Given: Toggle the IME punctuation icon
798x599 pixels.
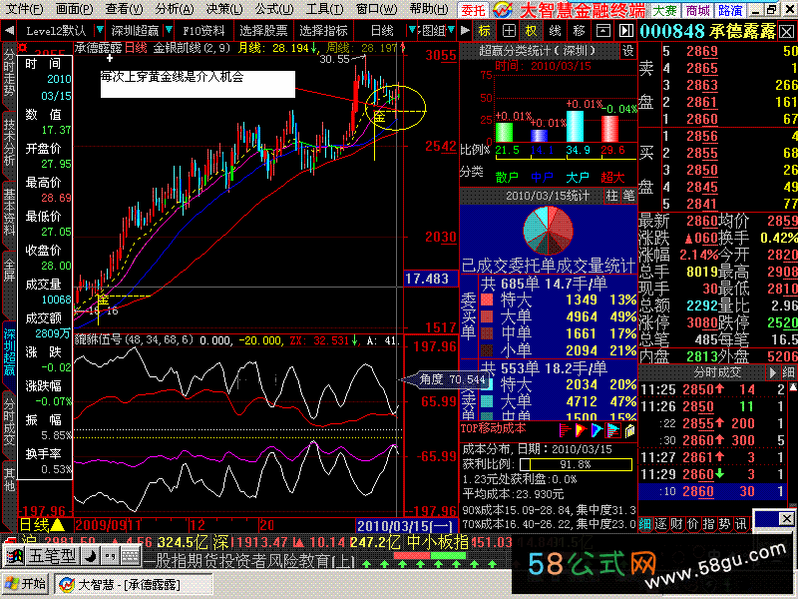Looking at the screenshot, I should tap(110, 556).
